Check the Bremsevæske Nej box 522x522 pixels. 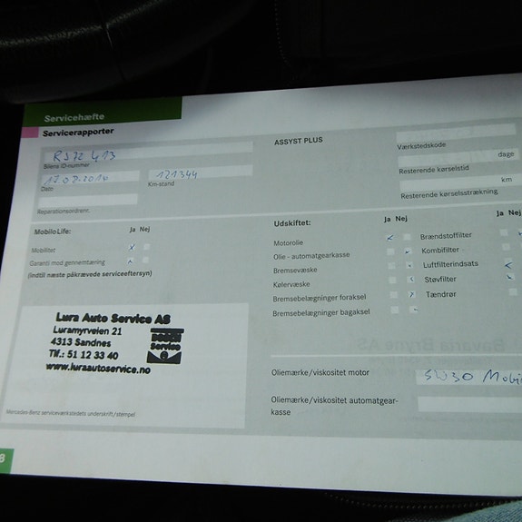pyautogui.click(x=409, y=265)
